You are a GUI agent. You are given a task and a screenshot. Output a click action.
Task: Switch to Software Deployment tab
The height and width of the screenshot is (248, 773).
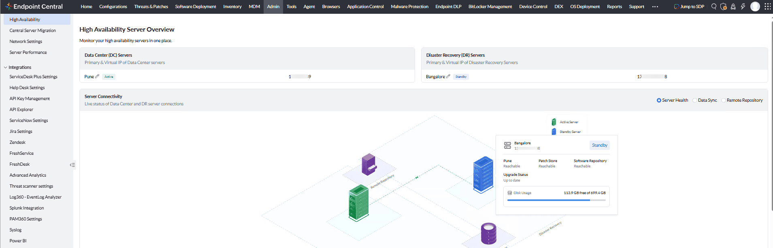tap(196, 6)
